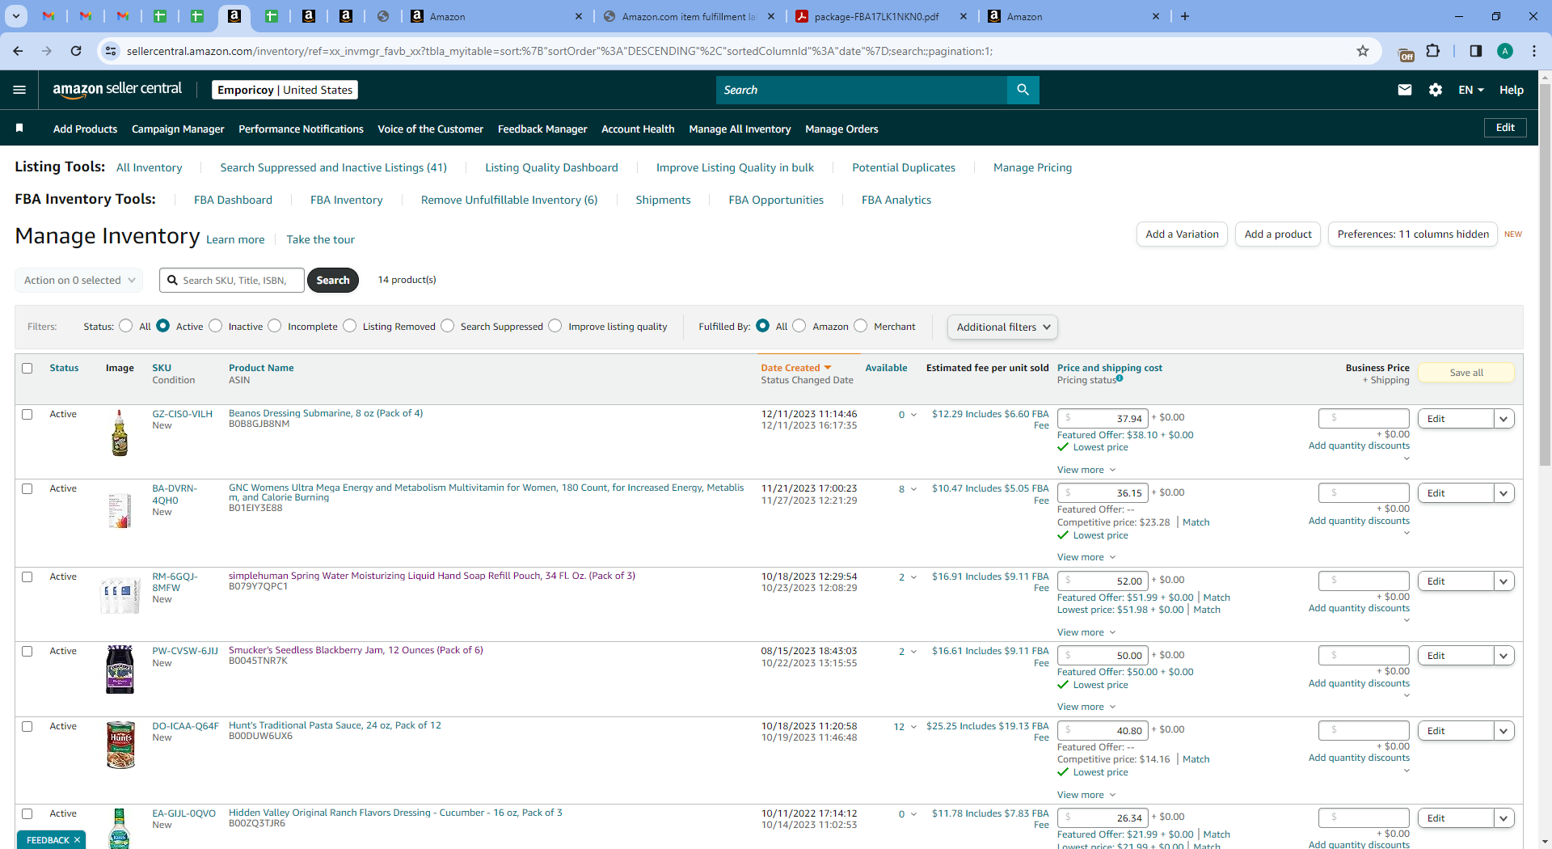Viewport: 1552px width, 849px height.
Task: Click the GNC Womens Ultra Mega product image
Action: [120, 511]
